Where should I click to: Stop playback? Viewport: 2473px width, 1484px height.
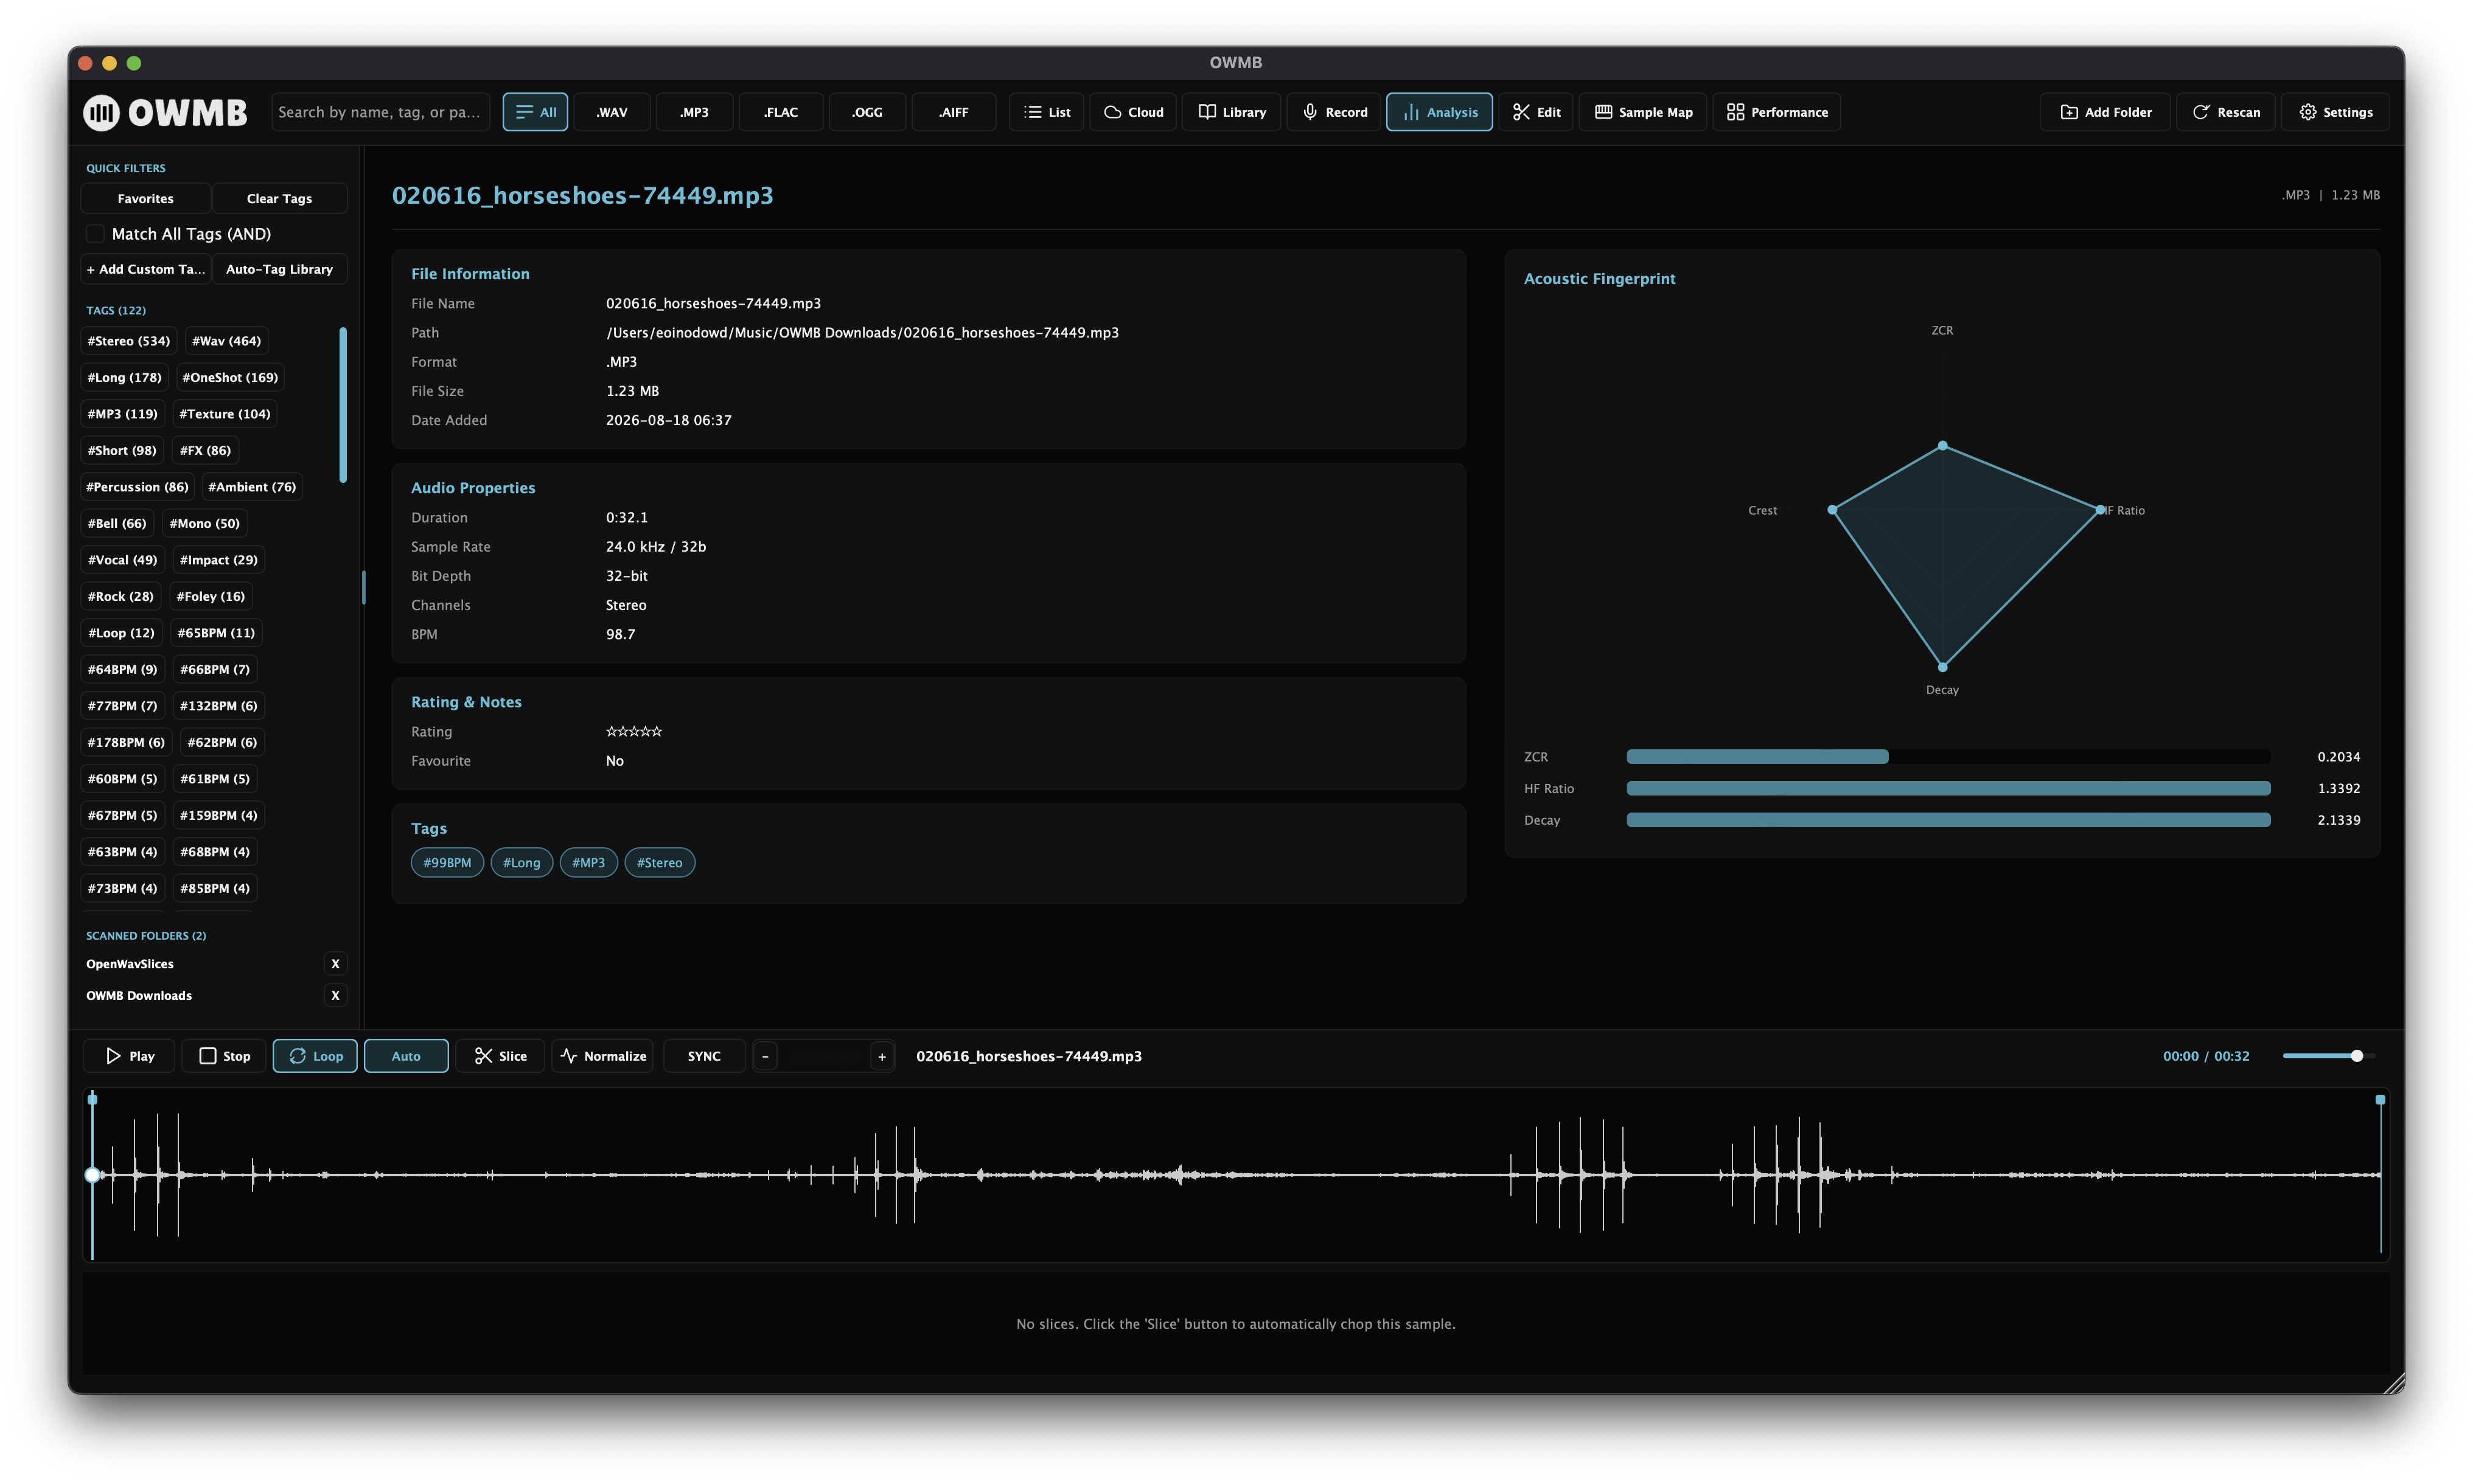(x=224, y=1056)
